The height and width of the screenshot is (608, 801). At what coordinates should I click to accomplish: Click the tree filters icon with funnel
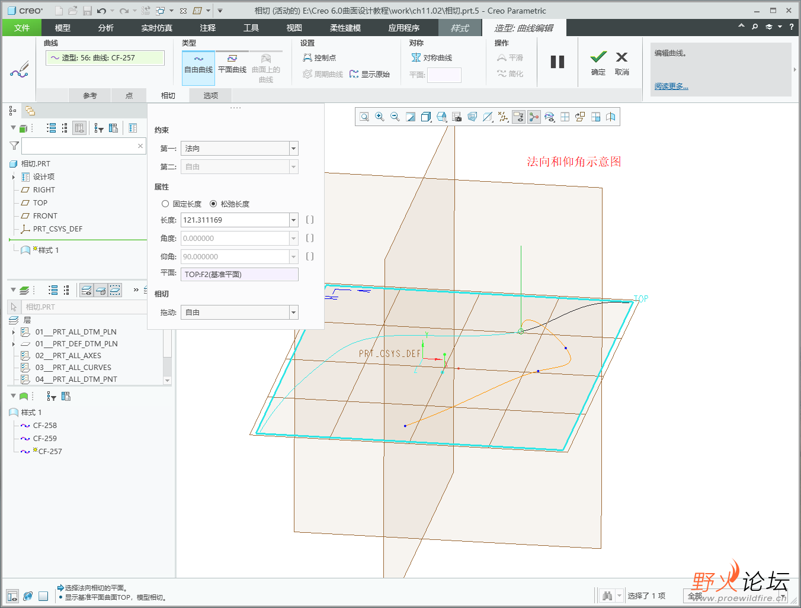pos(99,128)
